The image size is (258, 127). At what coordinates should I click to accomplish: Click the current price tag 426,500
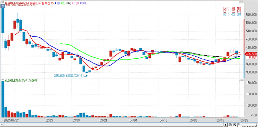click(251, 54)
